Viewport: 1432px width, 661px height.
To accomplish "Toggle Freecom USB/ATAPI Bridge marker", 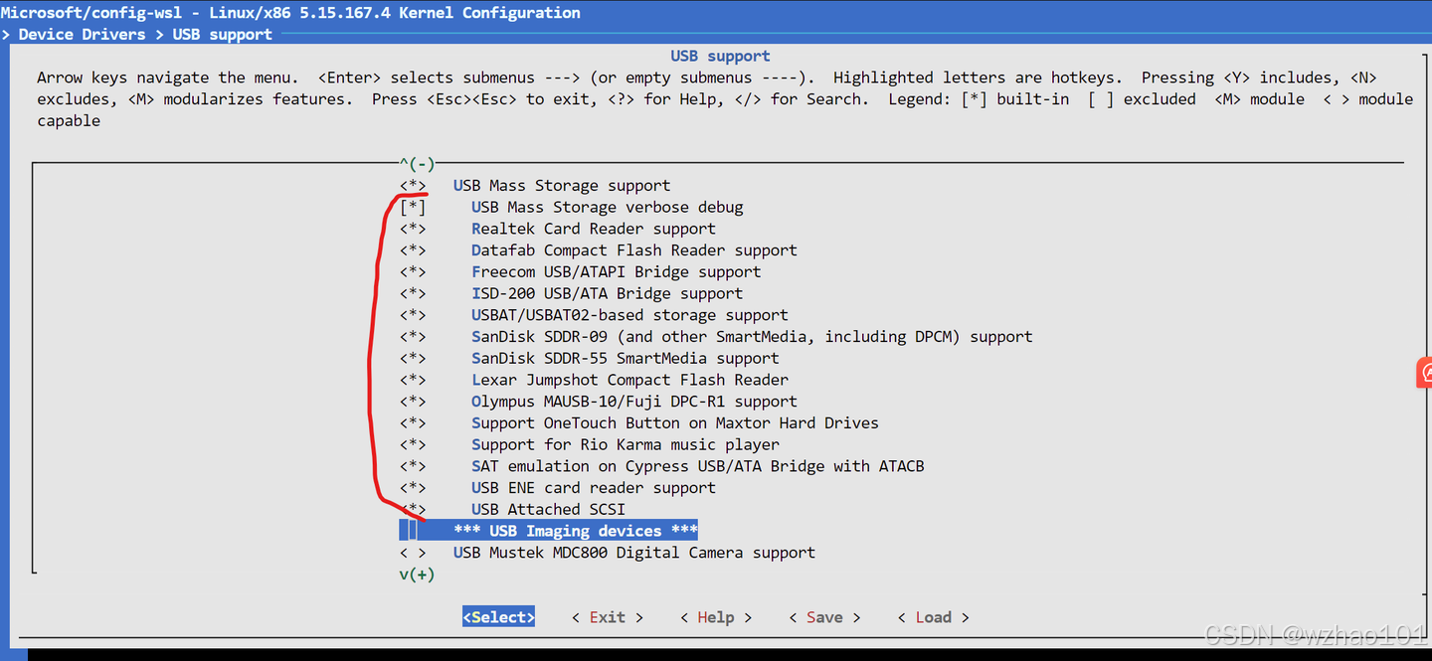I will [414, 272].
